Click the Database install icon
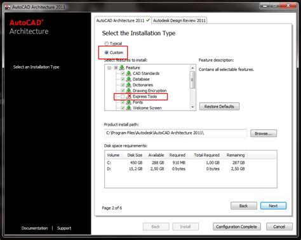The width and height of the screenshot is (301, 240). 128,79
